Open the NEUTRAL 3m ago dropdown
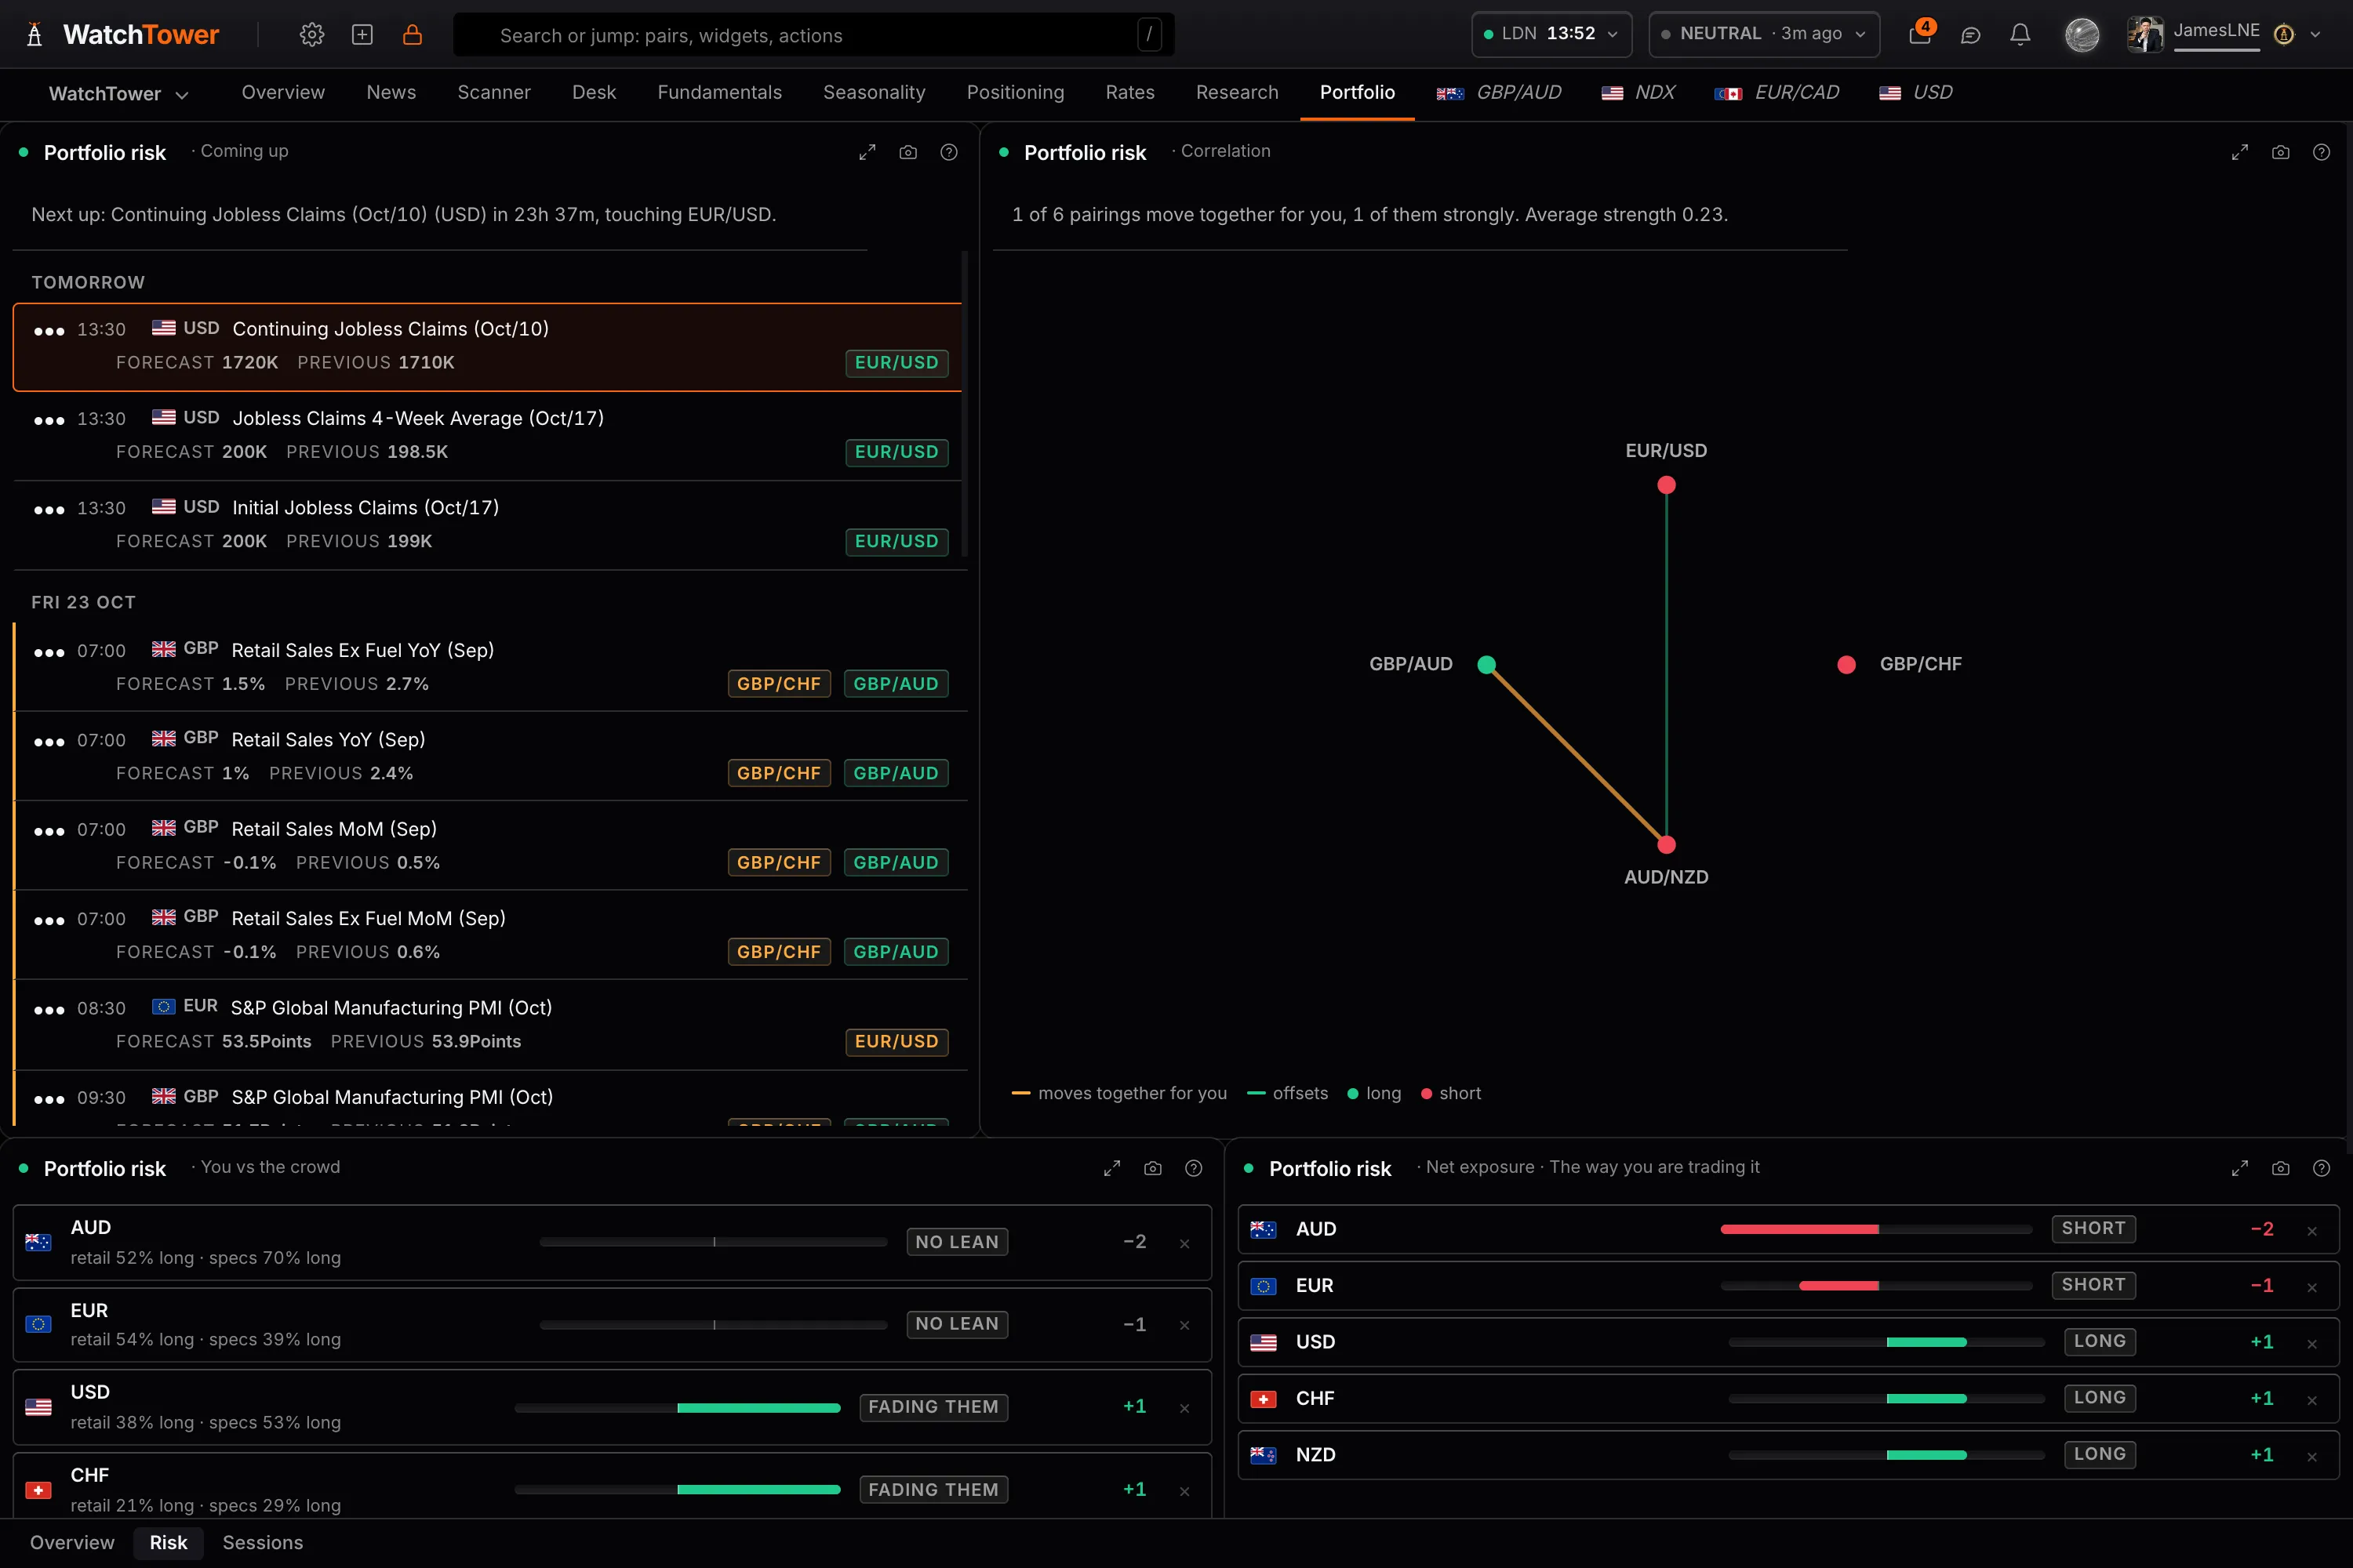 (1764, 34)
